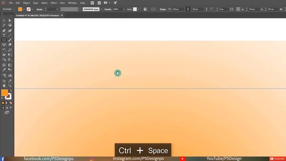286x161 pixels.
Task: Enable Draw Inside mode
Action: pyautogui.click(x=11, y=108)
